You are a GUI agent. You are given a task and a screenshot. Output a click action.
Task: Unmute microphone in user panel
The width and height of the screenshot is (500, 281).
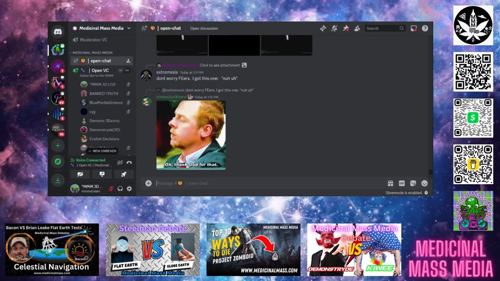click(111, 189)
